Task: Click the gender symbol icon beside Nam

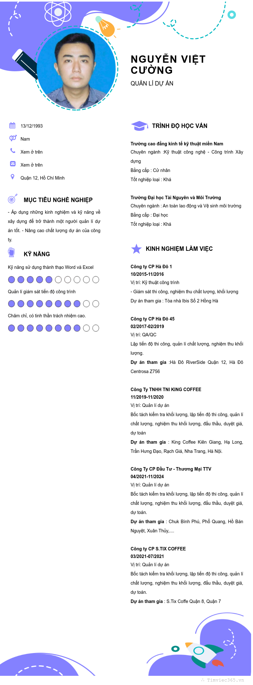Action: click(x=13, y=138)
